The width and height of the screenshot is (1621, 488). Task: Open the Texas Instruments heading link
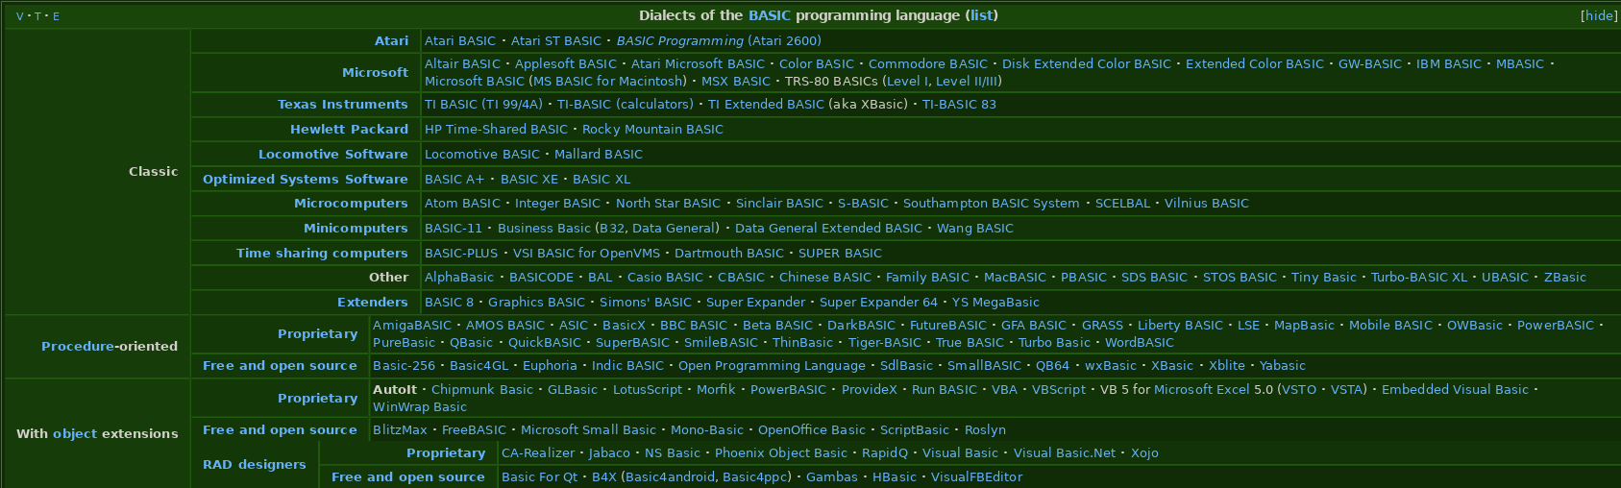click(343, 104)
